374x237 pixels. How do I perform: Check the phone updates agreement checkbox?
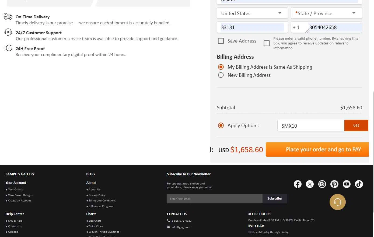[x=267, y=43]
